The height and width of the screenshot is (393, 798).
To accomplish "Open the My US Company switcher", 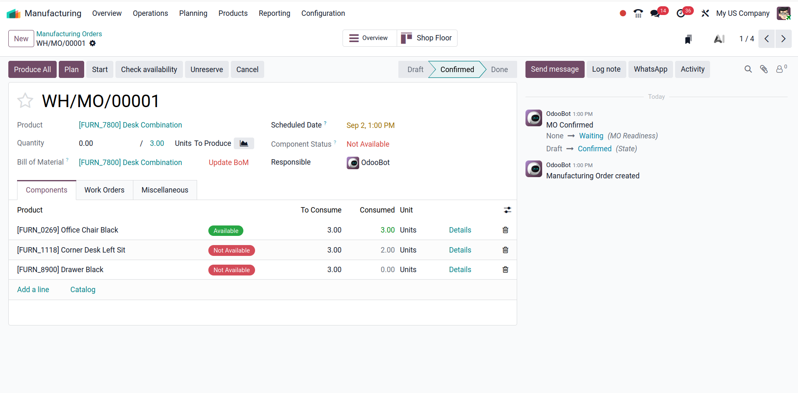I will pyautogui.click(x=743, y=13).
